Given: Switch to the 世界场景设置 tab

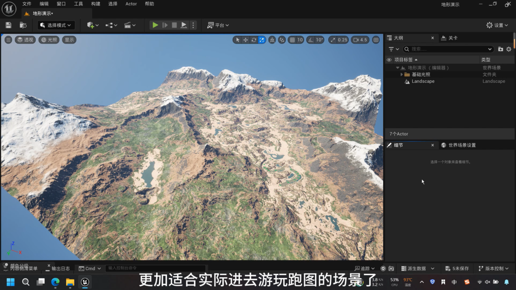Looking at the screenshot, I should pos(459,145).
